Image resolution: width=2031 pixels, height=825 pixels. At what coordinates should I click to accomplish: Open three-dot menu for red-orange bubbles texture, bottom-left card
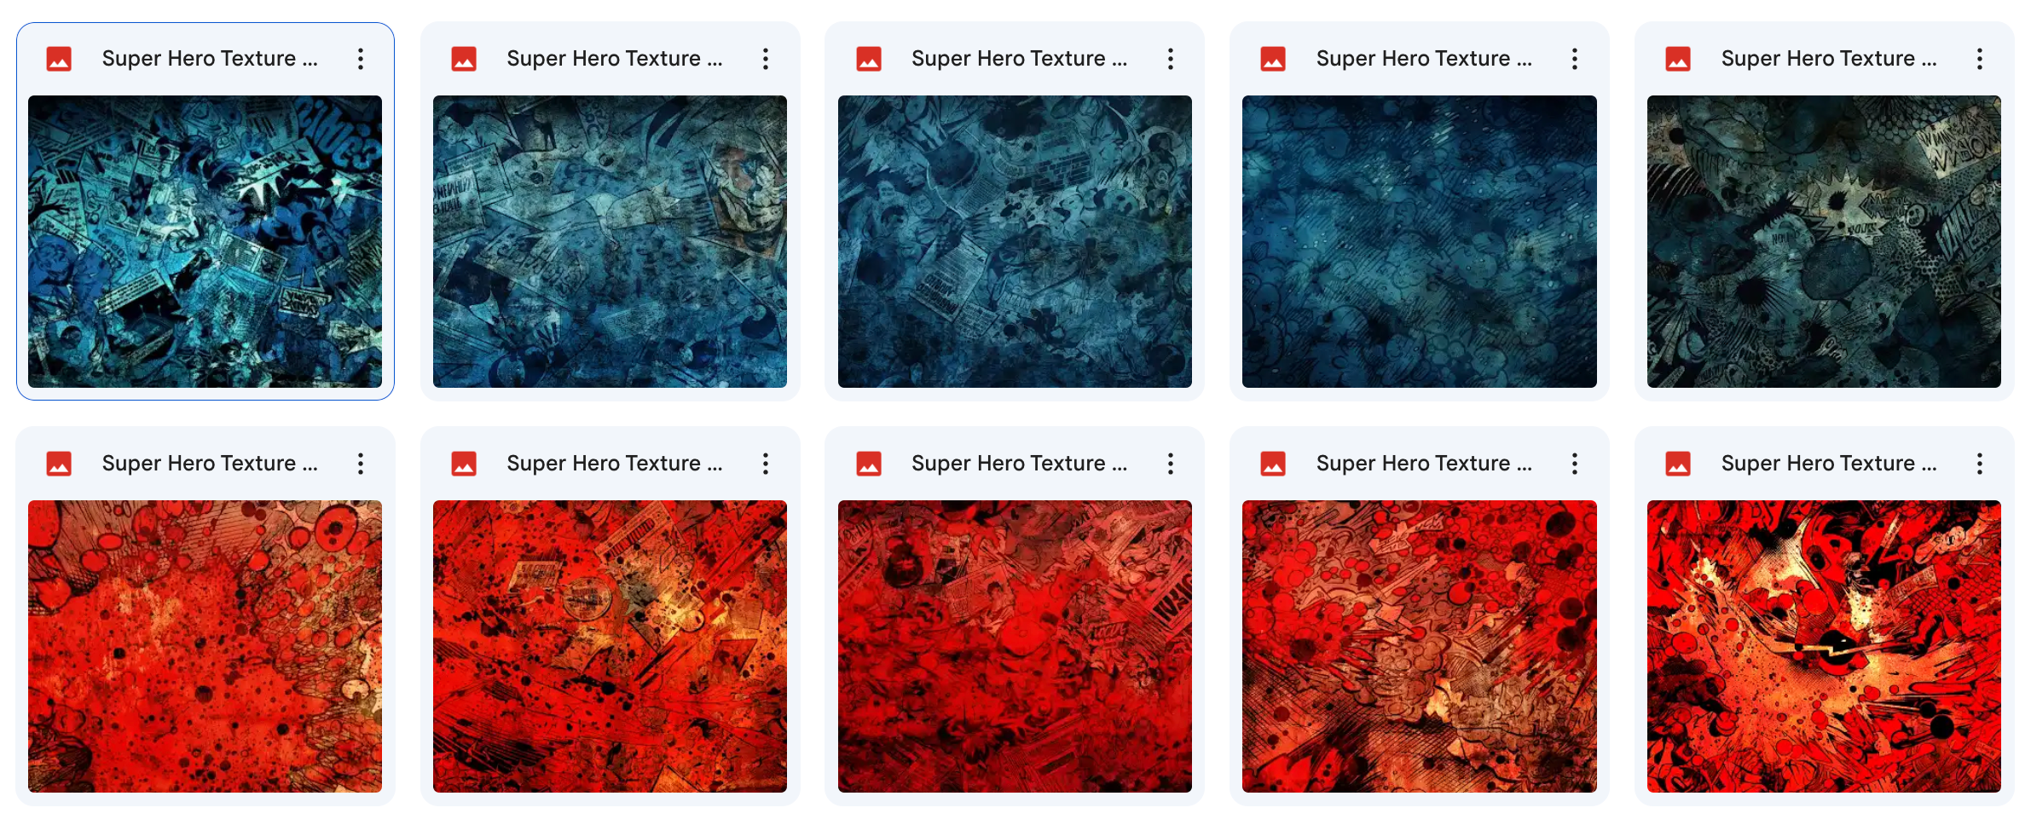pos(361,464)
